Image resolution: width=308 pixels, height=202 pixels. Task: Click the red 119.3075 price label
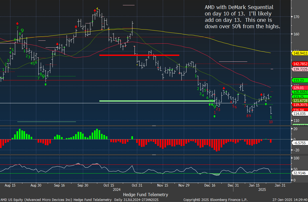[x=300, y=105]
